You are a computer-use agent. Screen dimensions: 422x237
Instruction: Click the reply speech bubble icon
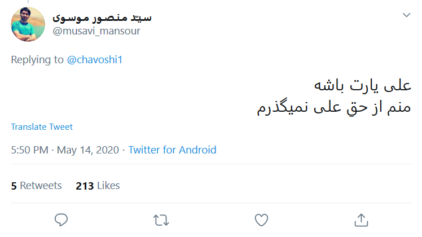click(x=61, y=219)
